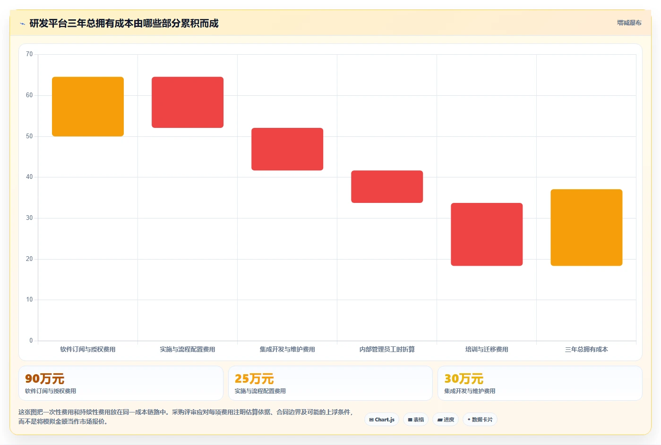Click the y-axis value 50
The width and height of the screenshot is (661, 445).
(29, 136)
